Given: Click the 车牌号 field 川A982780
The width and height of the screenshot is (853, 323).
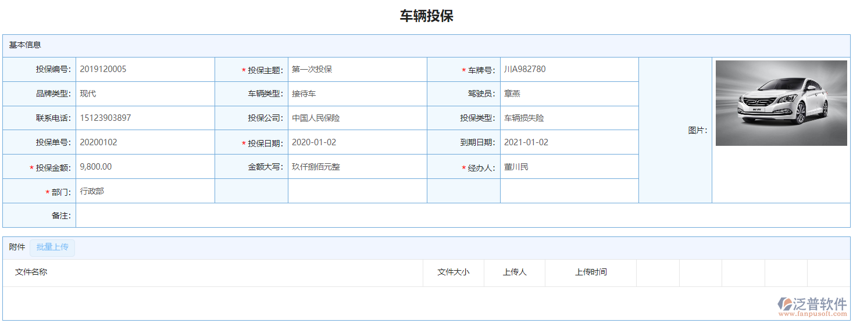Looking at the screenshot, I should click(x=569, y=69).
